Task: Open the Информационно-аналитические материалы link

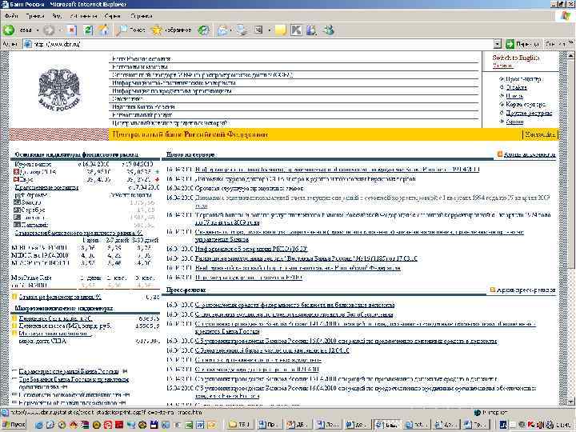Action: [174, 83]
